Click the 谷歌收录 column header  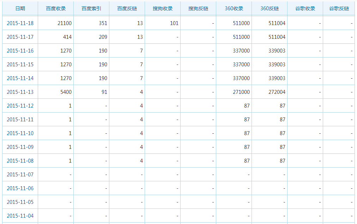[x=305, y=8]
